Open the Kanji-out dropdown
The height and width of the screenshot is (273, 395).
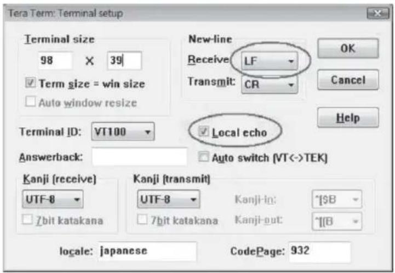pos(337,221)
